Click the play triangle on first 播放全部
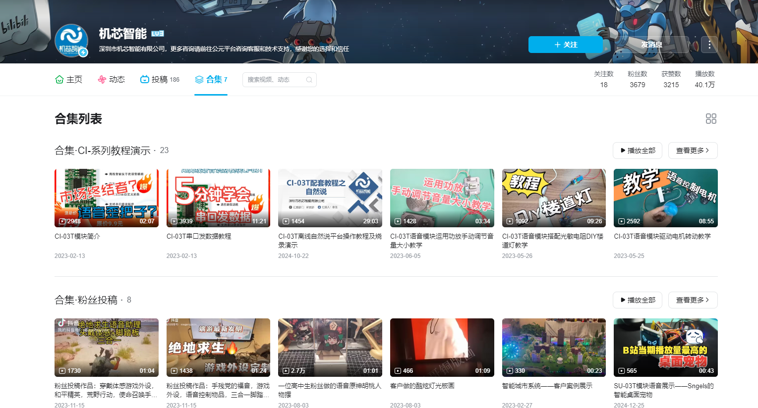Viewport: 758px width, 408px height. (x=624, y=151)
